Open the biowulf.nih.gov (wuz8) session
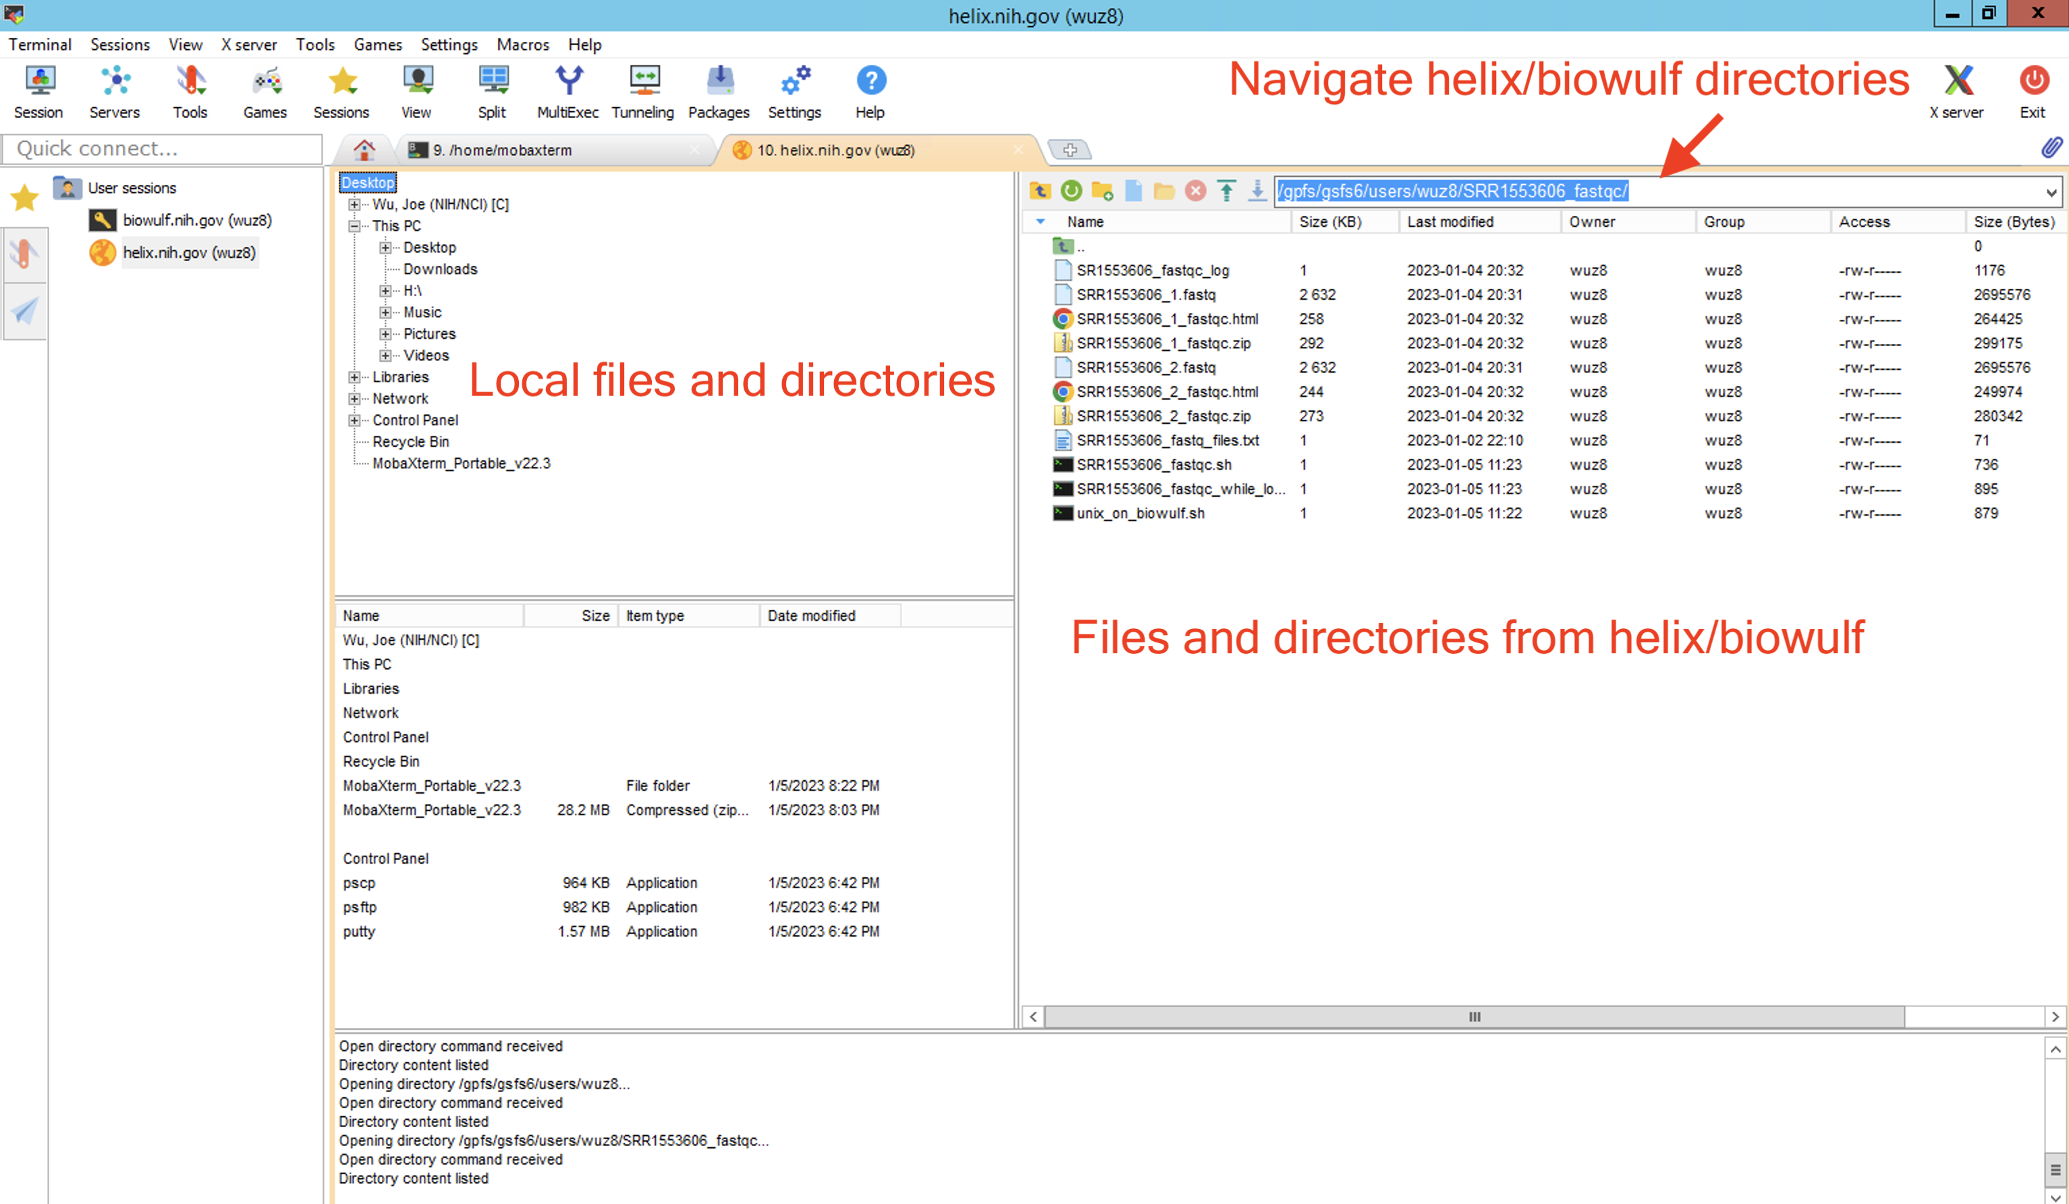 coord(196,220)
